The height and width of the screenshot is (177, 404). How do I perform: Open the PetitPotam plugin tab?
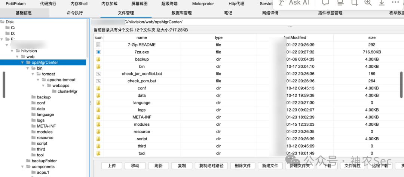click(16, 4)
